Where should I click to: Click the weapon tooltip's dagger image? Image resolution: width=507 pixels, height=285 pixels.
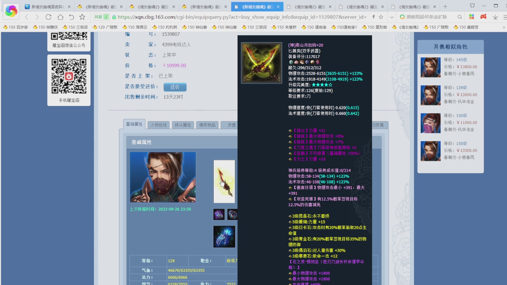coord(261,63)
